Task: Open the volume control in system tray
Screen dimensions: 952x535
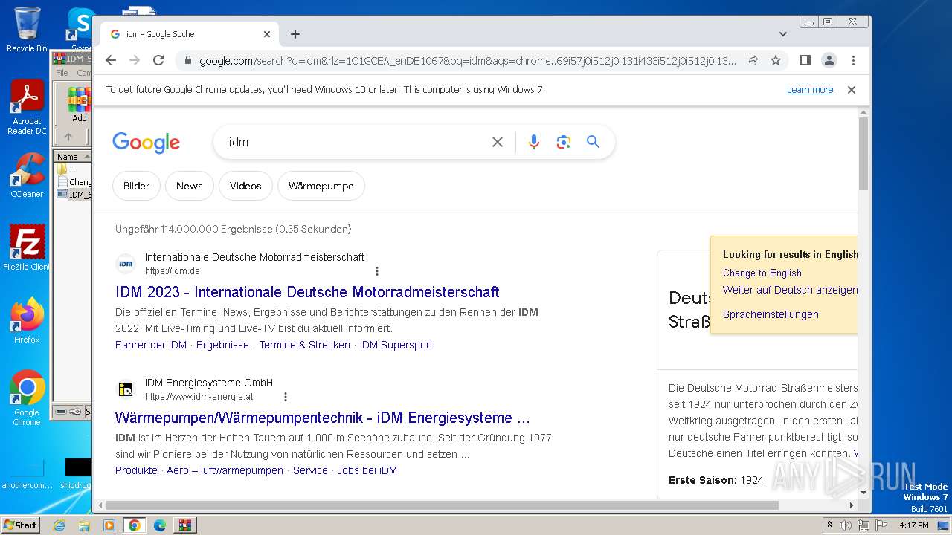Action: (846, 525)
